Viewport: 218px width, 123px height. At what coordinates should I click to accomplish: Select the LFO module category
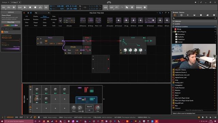(x=45, y=19)
